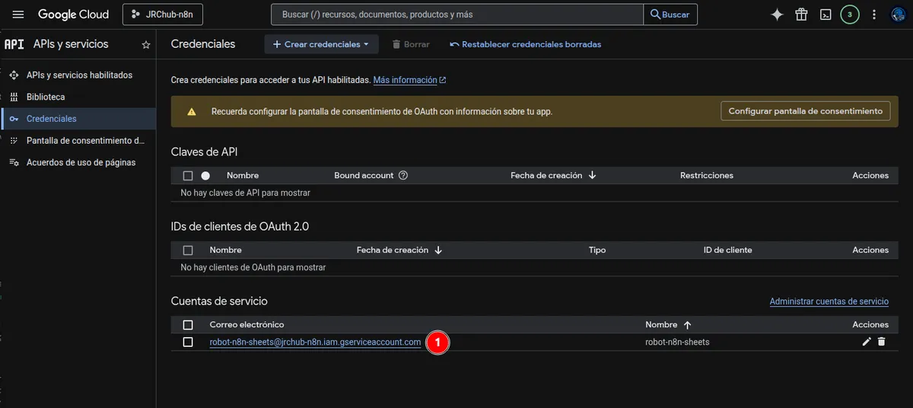Sort service accounts by Nombre arrow

pyautogui.click(x=687, y=325)
